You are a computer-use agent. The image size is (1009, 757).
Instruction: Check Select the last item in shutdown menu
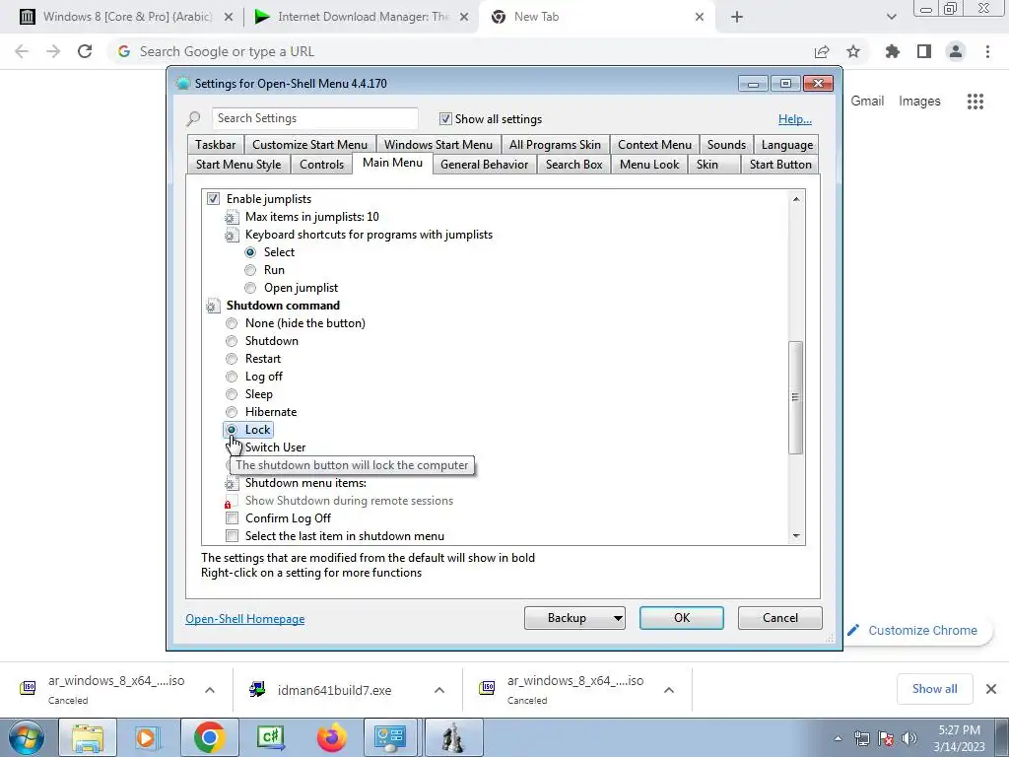(x=232, y=536)
